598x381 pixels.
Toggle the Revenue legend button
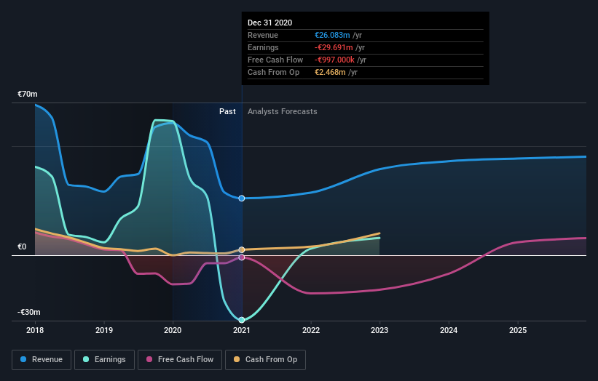(x=42, y=360)
